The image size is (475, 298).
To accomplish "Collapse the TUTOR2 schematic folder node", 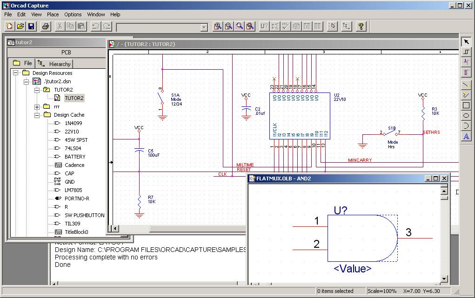I will (x=37, y=90).
